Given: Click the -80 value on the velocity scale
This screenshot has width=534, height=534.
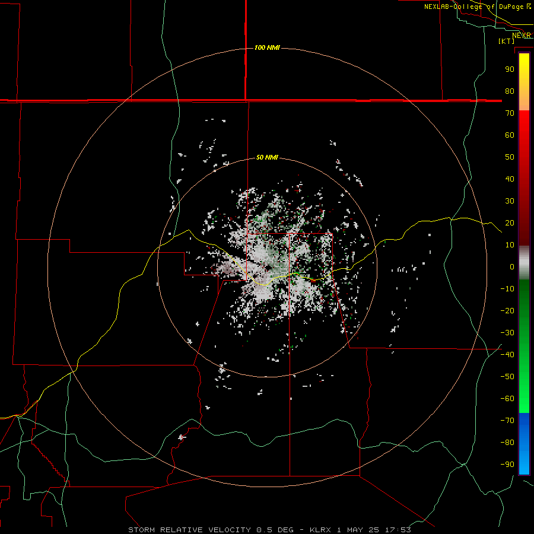Looking at the screenshot, I should 507,443.
